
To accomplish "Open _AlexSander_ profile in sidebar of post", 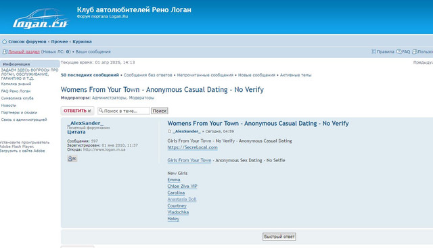I will 85,123.
